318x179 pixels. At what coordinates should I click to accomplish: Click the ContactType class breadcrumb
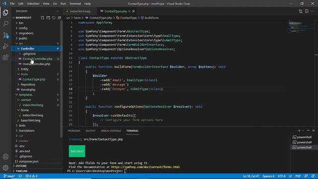tap(127, 18)
